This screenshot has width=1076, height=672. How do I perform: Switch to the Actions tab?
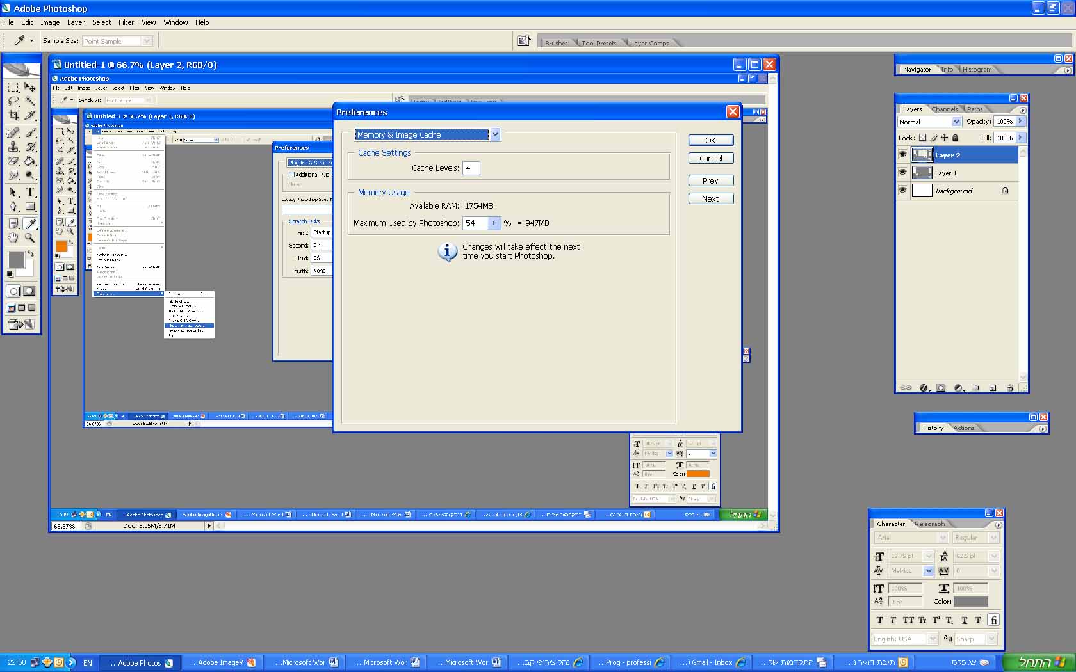[963, 428]
